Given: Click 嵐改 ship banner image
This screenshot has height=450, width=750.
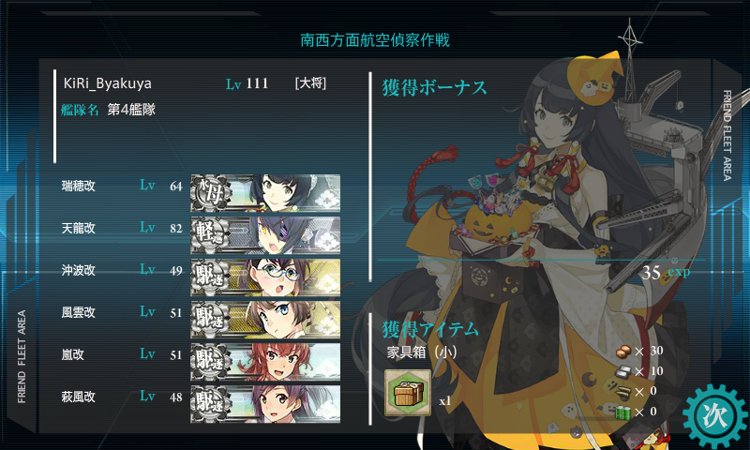Looking at the screenshot, I should [x=265, y=362].
